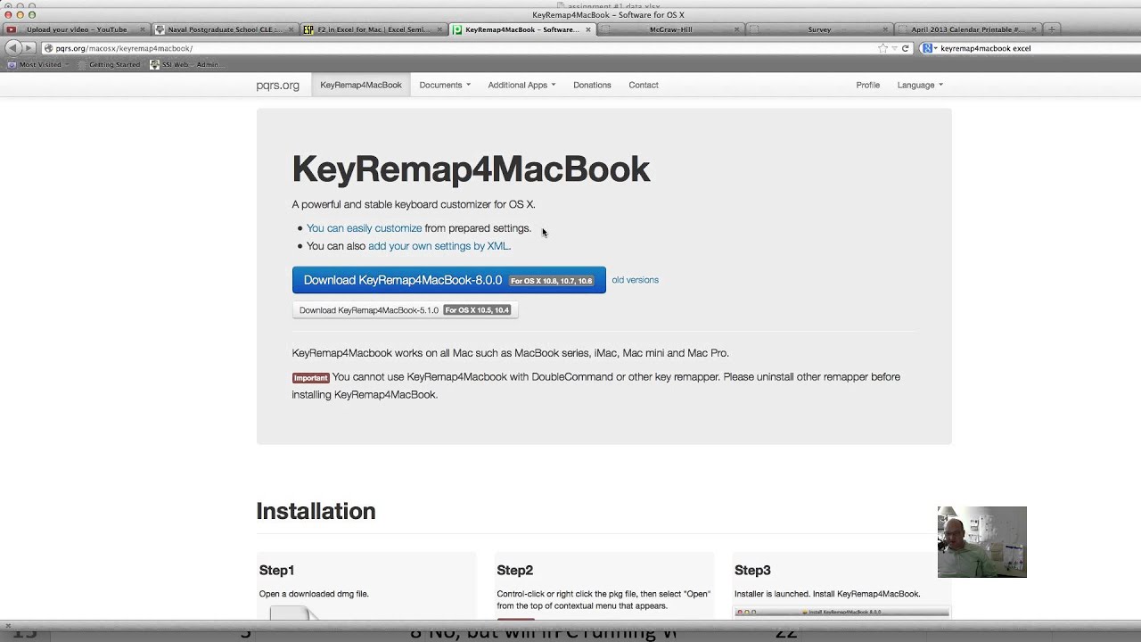
Task: Select KeyRemap4MacBook in the site navbar
Action: point(361,85)
